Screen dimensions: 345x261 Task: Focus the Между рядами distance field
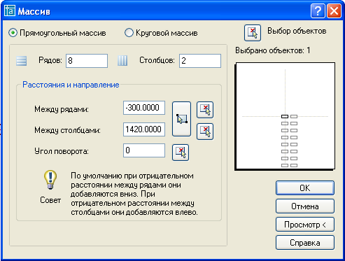click(144, 108)
